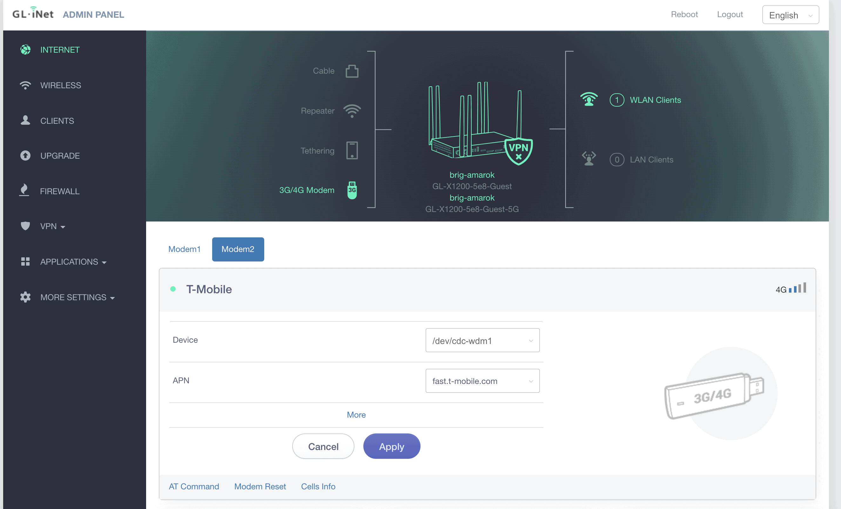Viewport: 841px width, 509px height.
Task: Click the Cable connection icon
Action: click(352, 71)
